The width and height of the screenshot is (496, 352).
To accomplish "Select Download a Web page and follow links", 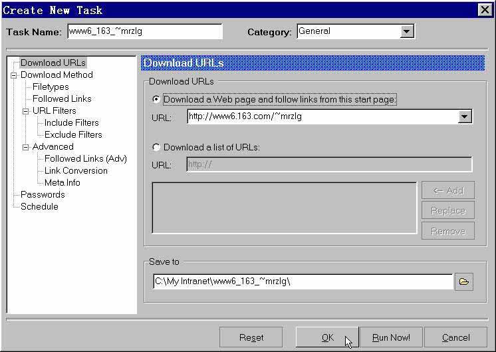I will pos(157,99).
